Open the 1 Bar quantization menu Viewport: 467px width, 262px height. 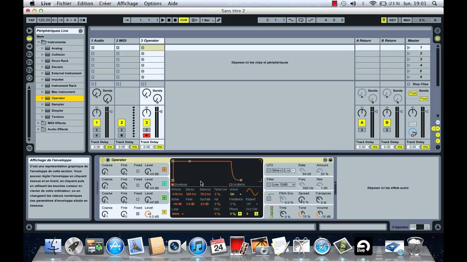coord(208,20)
